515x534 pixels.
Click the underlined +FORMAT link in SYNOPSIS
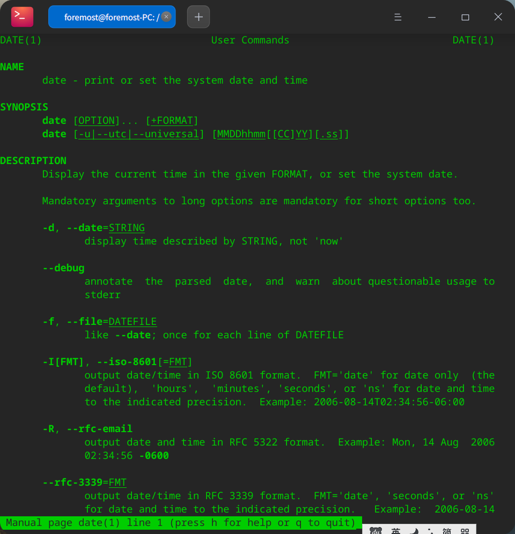171,120
